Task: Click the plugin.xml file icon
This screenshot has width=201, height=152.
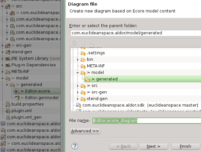Action: tap(8, 111)
